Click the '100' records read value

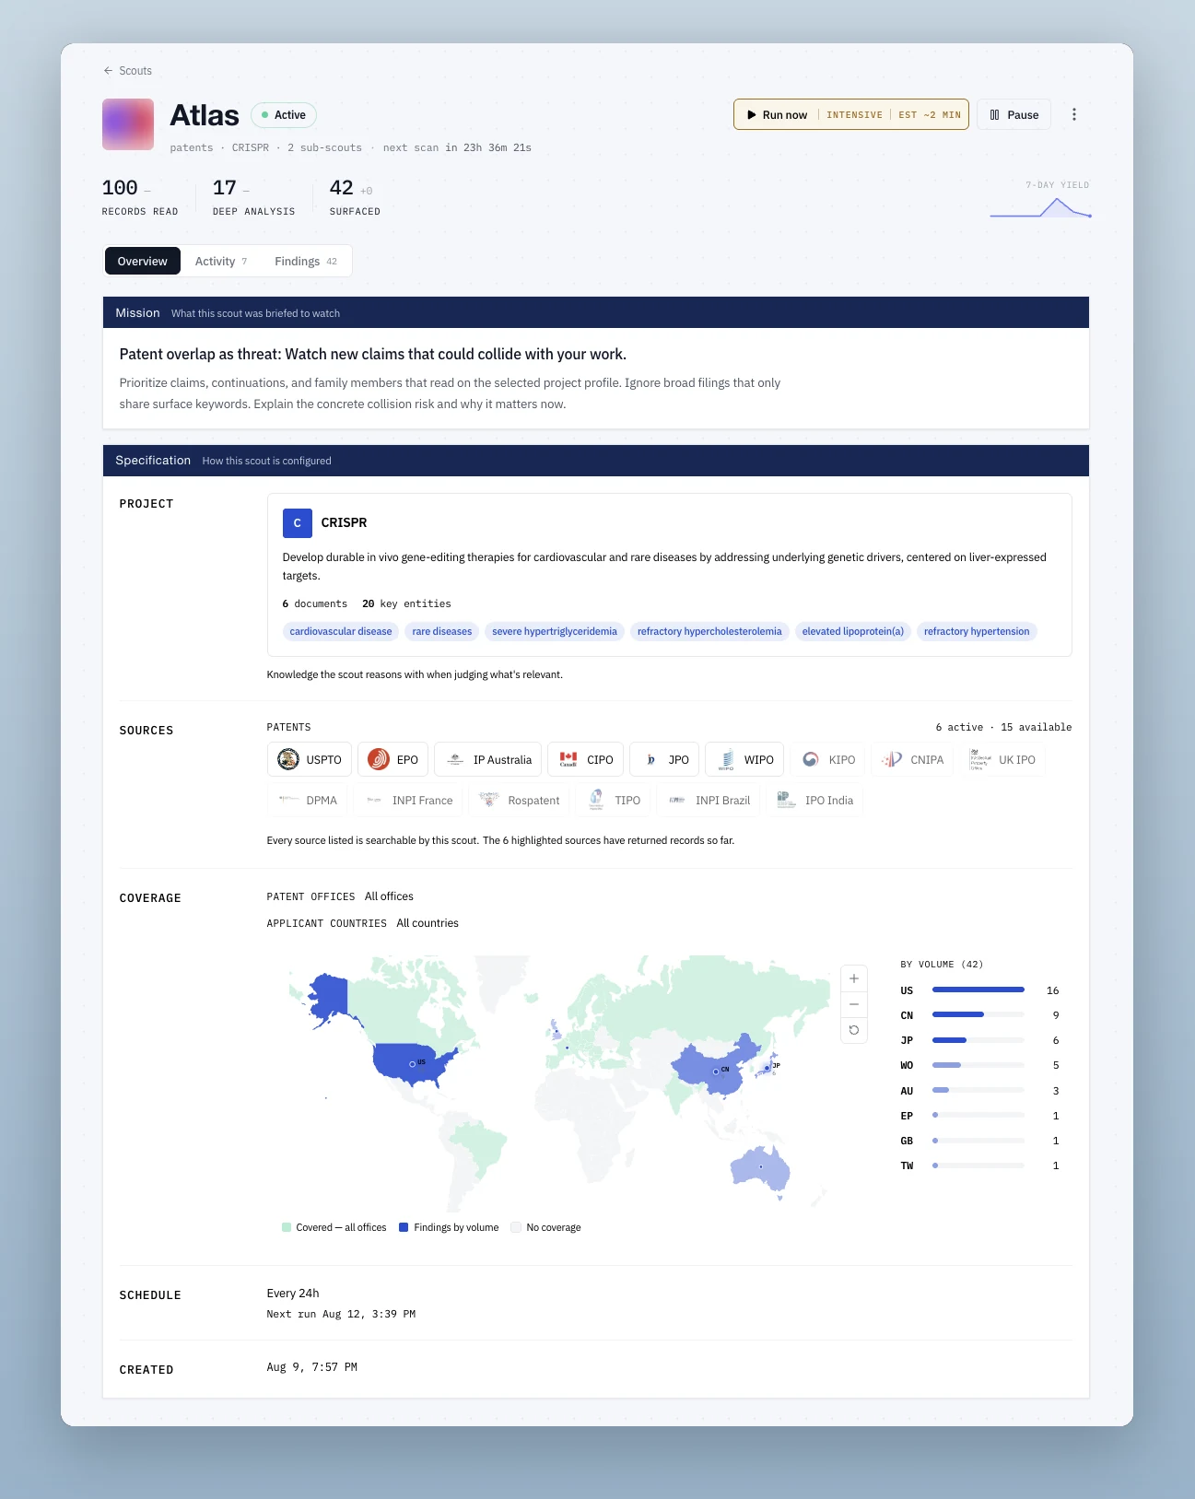pyautogui.click(x=120, y=188)
